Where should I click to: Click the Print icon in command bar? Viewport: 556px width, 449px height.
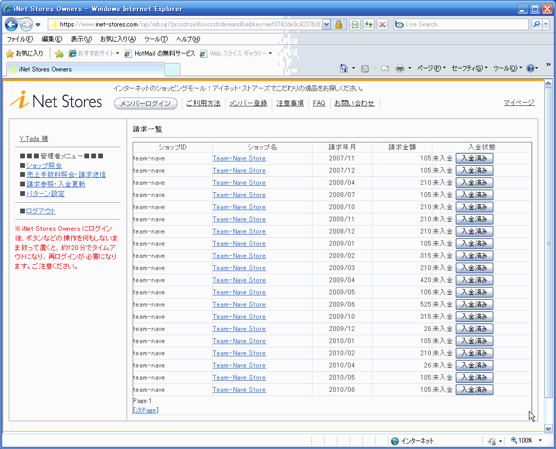pyautogui.click(x=400, y=68)
